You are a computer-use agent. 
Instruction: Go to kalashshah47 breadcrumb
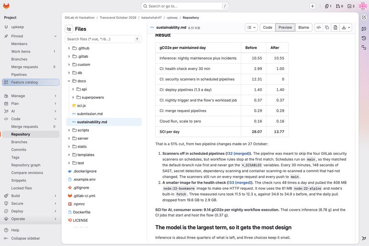click(x=152, y=18)
